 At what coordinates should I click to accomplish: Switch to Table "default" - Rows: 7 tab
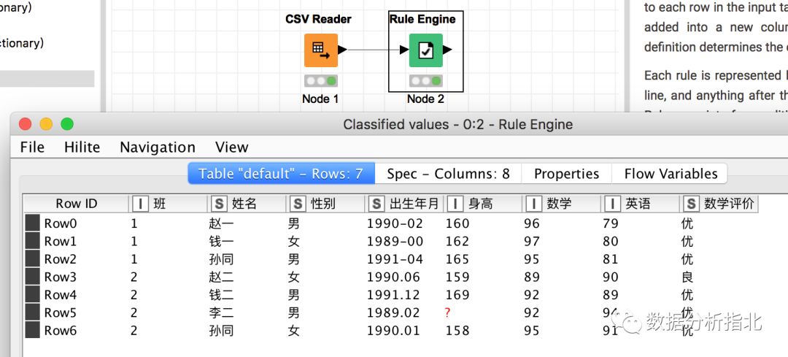pos(281,174)
